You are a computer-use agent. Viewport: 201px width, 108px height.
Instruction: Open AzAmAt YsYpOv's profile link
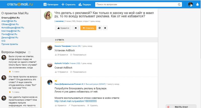coord(62,63)
